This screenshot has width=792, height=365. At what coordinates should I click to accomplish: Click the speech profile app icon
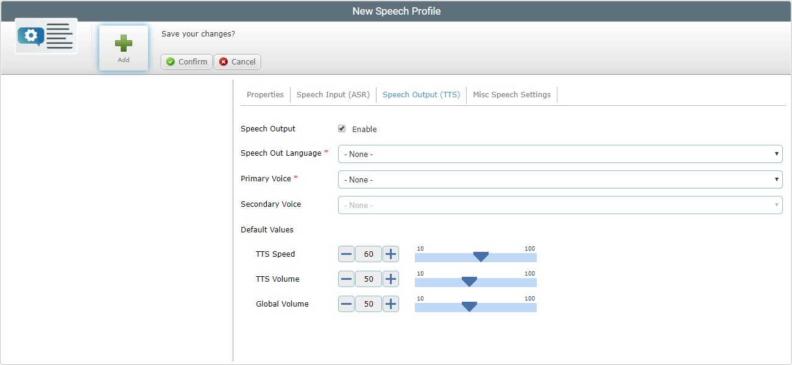45,36
